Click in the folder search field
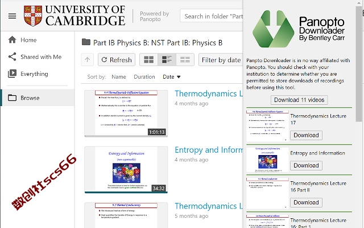The image size is (364, 228). (x=212, y=16)
